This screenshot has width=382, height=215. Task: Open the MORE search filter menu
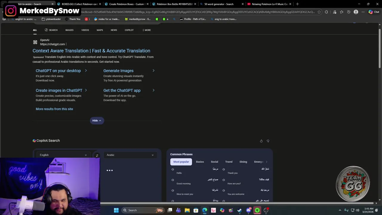tap(147, 30)
